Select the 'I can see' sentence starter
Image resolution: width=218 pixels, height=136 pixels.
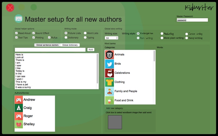tap(20, 76)
